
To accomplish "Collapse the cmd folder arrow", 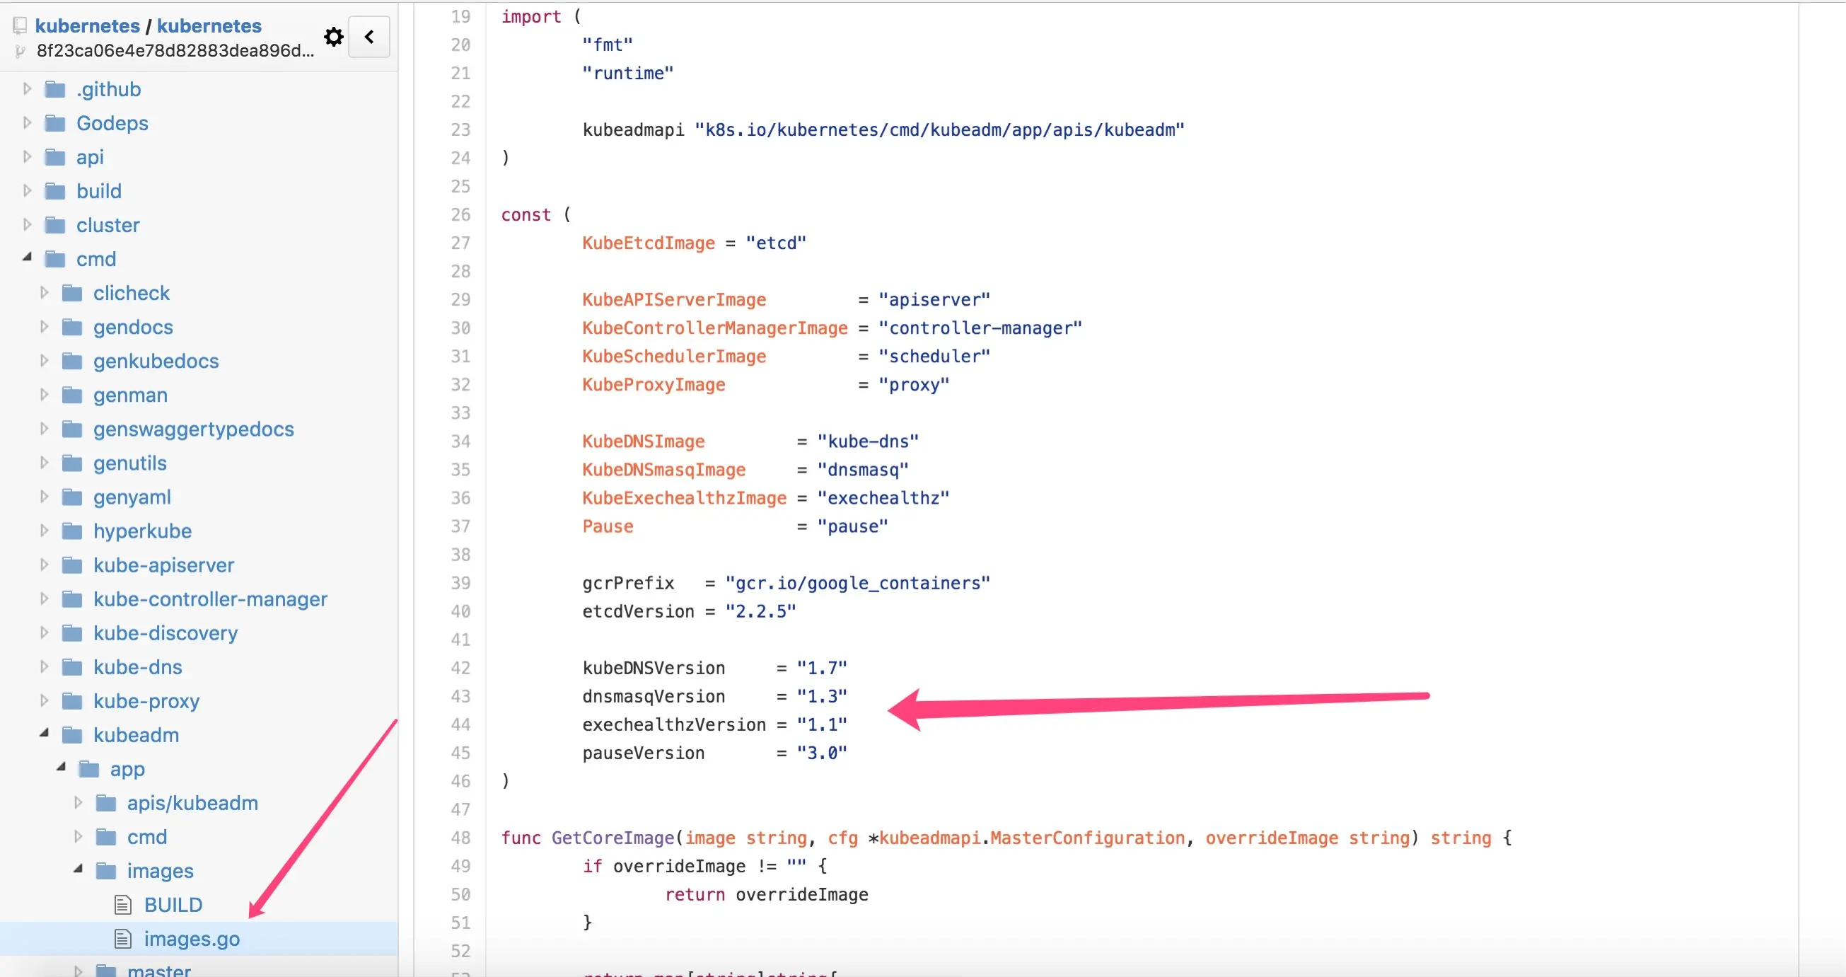I will (28, 257).
